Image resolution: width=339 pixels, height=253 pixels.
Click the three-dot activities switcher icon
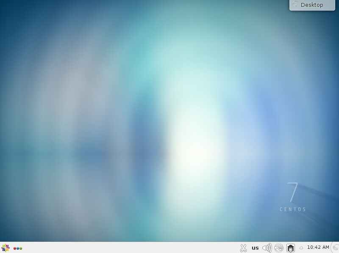pyautogui.click(x=18, y=248)
